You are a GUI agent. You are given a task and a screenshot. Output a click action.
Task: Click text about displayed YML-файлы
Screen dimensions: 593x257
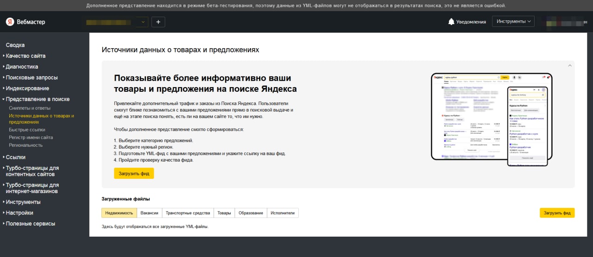[155, 227]
